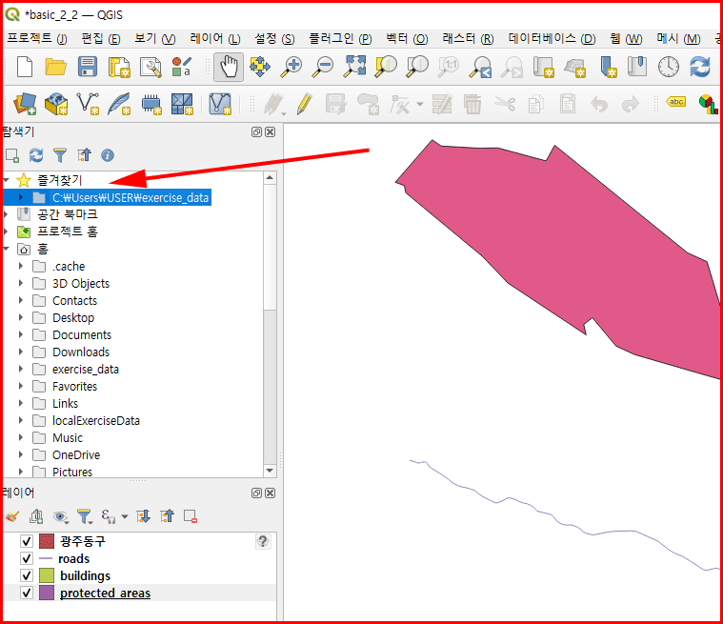Image resolution: width=723 pixels, height=624 pixels.
Task: Open the 벡터 menu
Action: 407,39
